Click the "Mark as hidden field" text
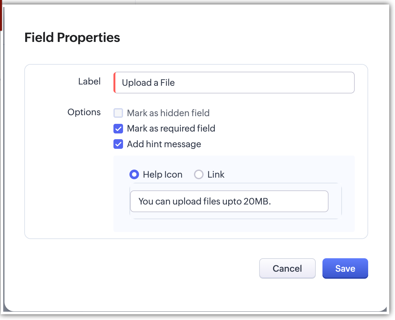 (x=168, y=113)
